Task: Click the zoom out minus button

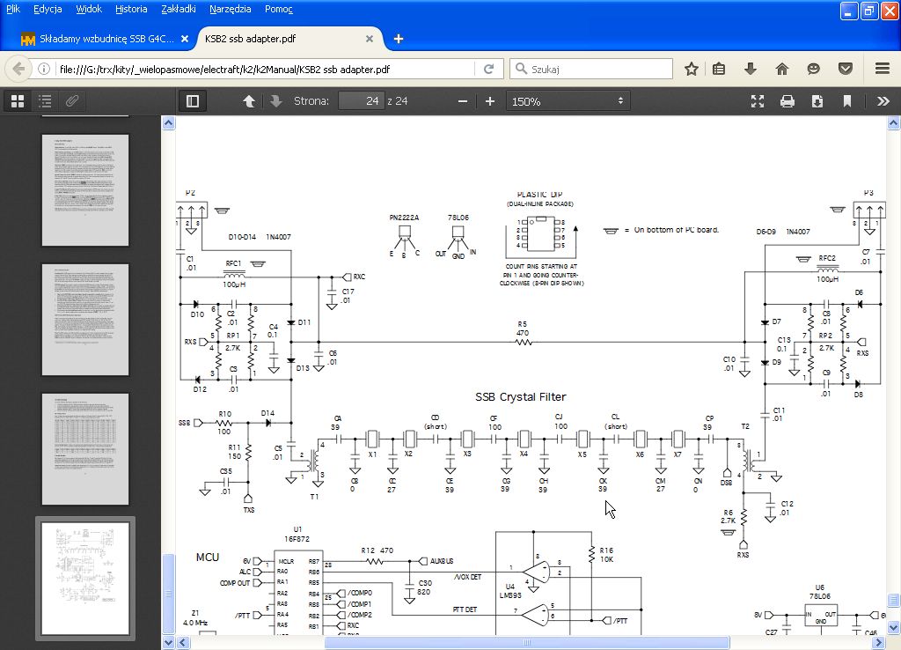Action: pyautogui.click(x=463, y=101)
